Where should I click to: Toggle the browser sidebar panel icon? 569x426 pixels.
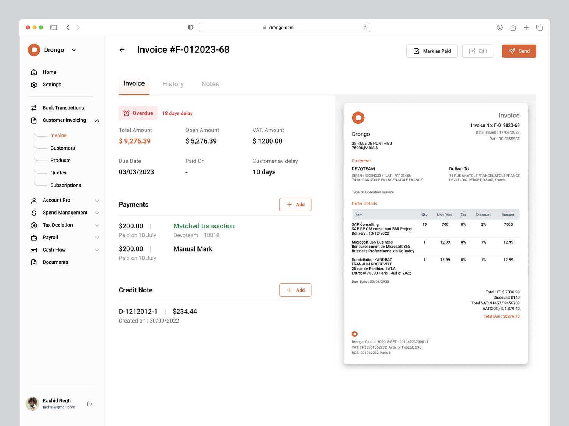54,28
